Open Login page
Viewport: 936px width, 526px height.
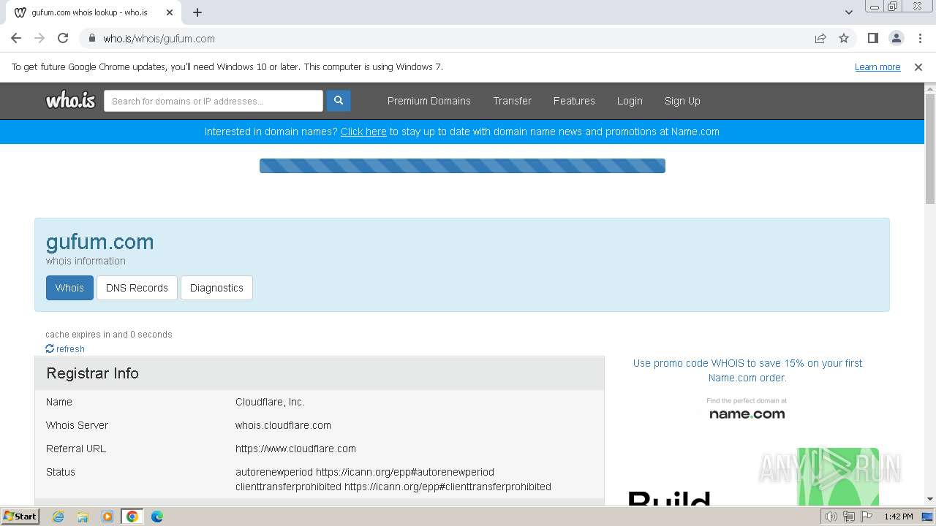630,101
